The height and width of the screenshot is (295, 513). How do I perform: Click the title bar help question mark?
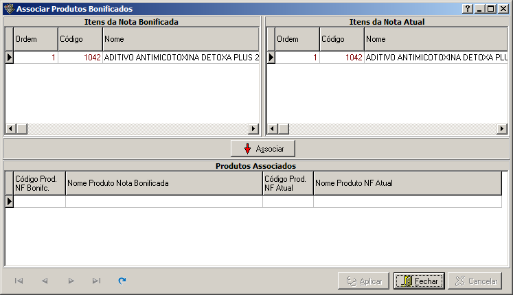468,9
